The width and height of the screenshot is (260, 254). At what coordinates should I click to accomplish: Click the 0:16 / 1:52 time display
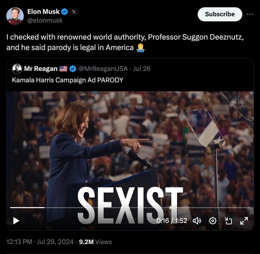coord(172,220)
